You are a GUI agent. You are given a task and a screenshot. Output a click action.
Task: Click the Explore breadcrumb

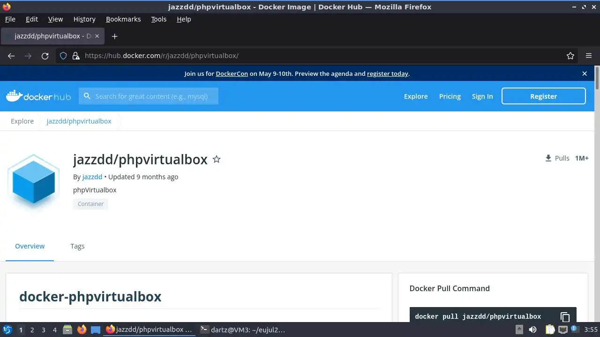pos(22,121)
